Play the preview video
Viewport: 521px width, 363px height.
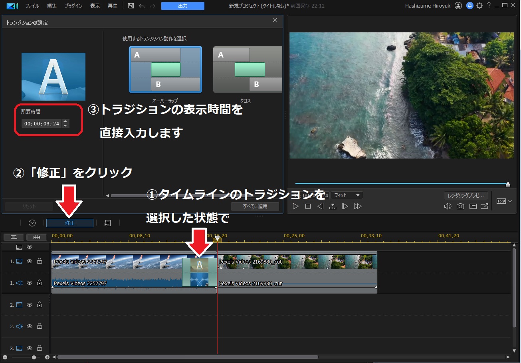click(295, 206)
